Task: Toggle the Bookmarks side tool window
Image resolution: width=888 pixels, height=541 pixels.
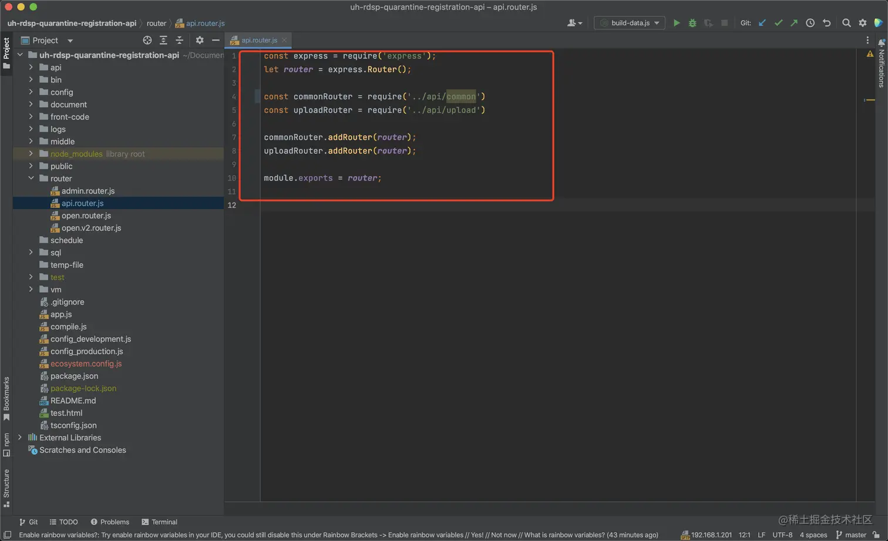Action: [x=6, y=399]
